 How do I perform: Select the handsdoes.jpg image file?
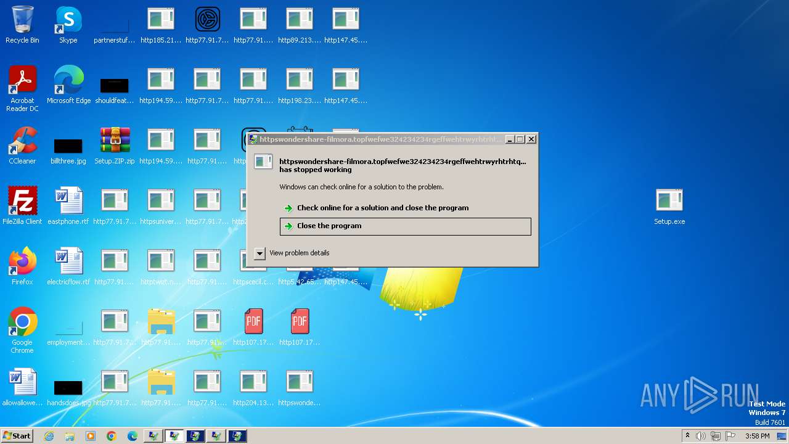coord(68,392)
